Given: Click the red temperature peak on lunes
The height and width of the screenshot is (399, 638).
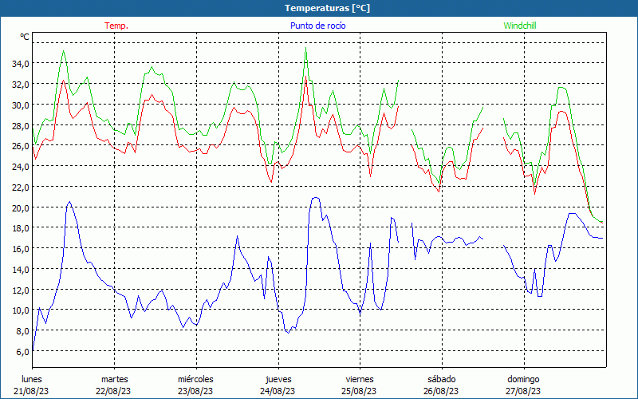Looking at the screenshot, I should [x=63, y=81].
